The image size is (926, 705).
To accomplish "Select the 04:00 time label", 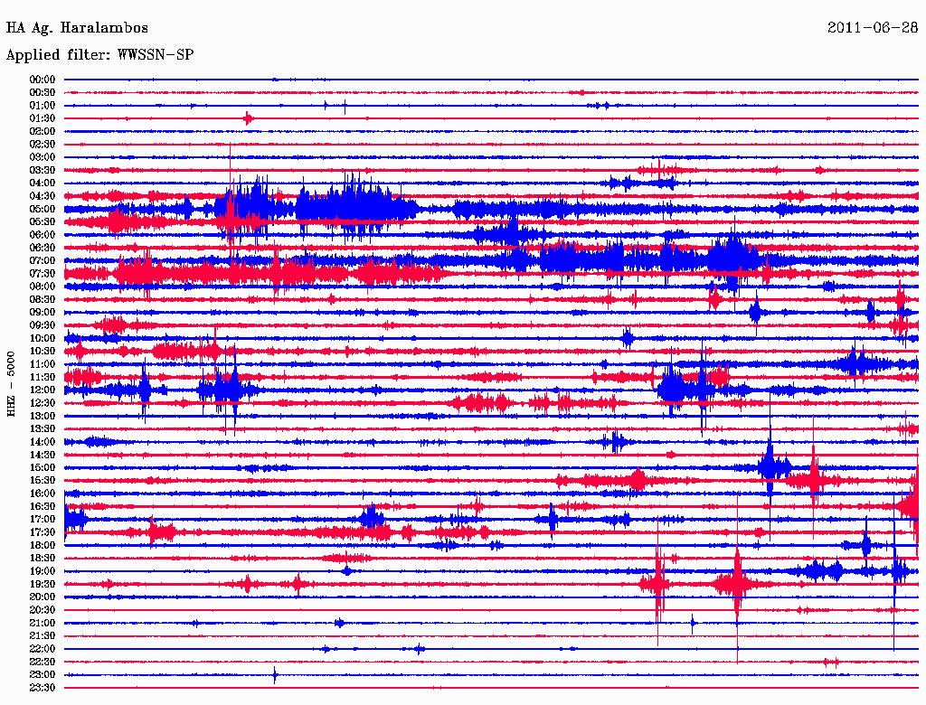I will pos(43,183).
